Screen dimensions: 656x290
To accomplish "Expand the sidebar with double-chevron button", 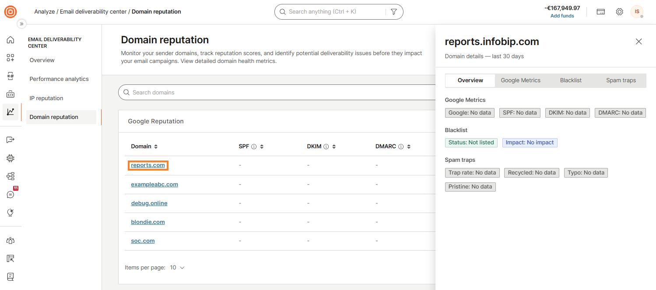I will (x=21, y=24).
